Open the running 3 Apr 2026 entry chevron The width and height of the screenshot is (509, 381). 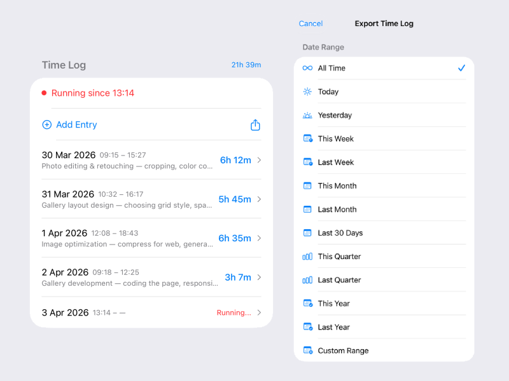click(x=259, y=312)
